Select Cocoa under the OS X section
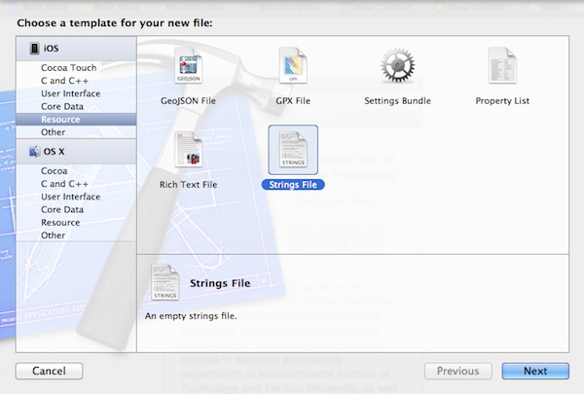This screenshot has height=394, width=584. click(x=55, y=171)
